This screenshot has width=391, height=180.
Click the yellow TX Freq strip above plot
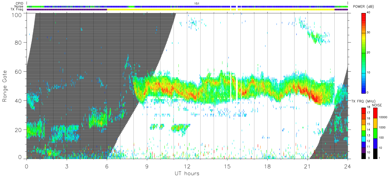point(221,10)
